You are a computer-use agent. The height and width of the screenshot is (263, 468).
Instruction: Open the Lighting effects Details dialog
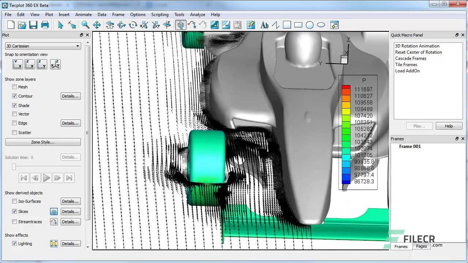tap(70, 244)
